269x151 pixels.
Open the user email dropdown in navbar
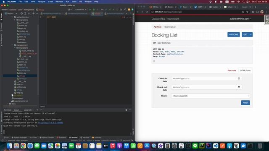pyautogui.click(x=240, y=19)
